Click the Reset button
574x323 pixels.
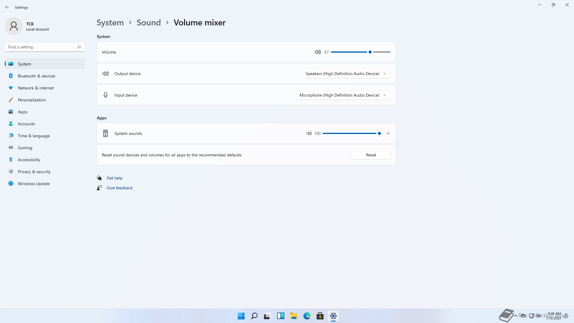tap(371, 155)
